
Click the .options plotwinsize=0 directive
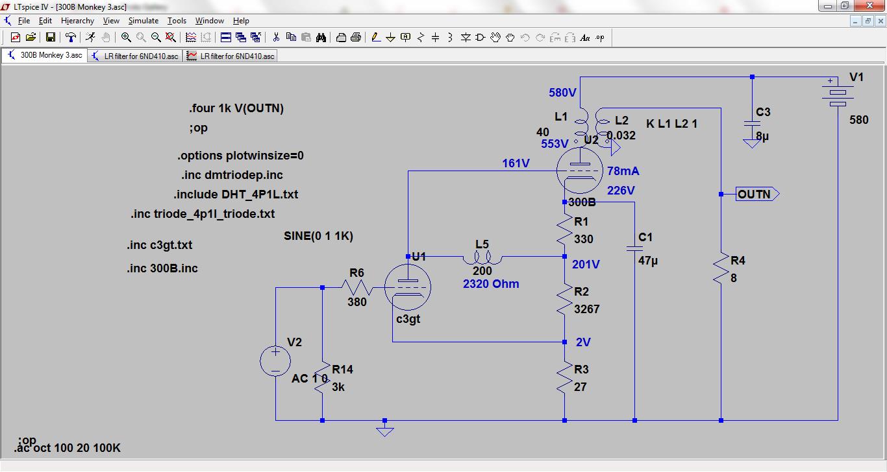pyautogui.click(x=240, y=156)
